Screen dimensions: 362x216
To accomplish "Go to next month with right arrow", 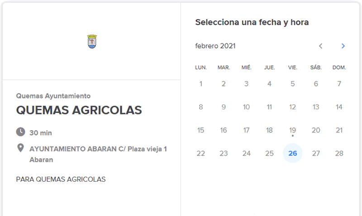I will pos(343,46).
